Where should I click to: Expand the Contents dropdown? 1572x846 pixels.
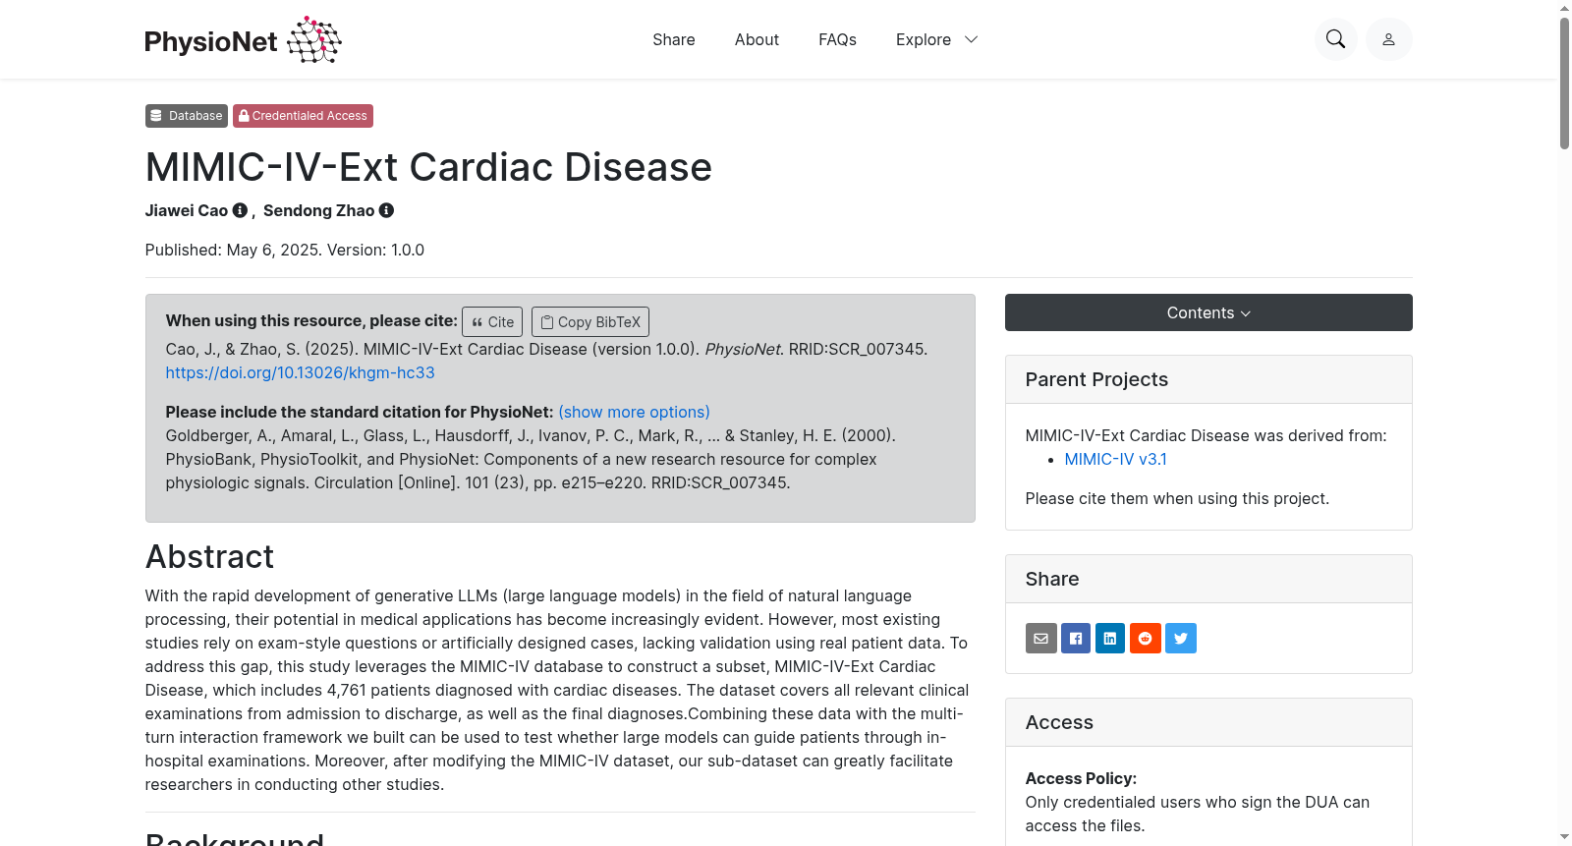1208,312
